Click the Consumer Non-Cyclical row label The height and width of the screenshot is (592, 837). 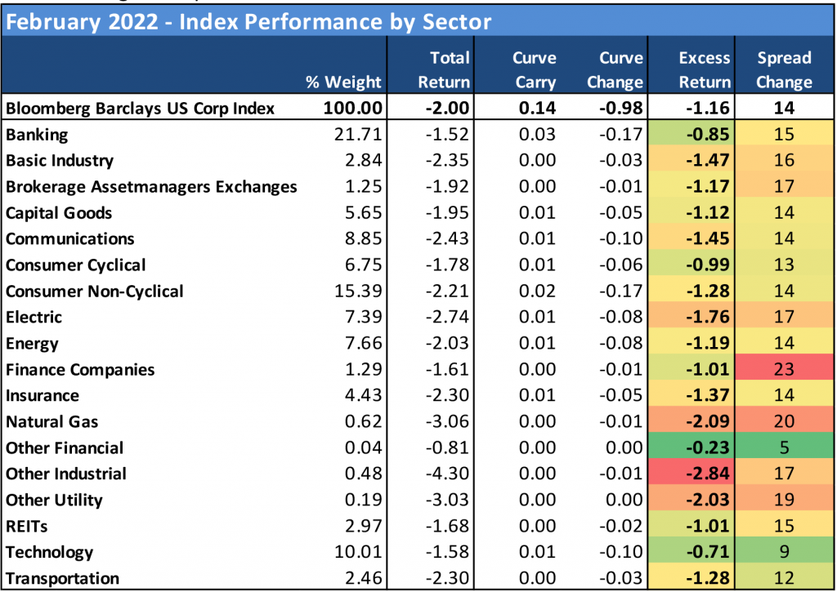click(95, 291)
